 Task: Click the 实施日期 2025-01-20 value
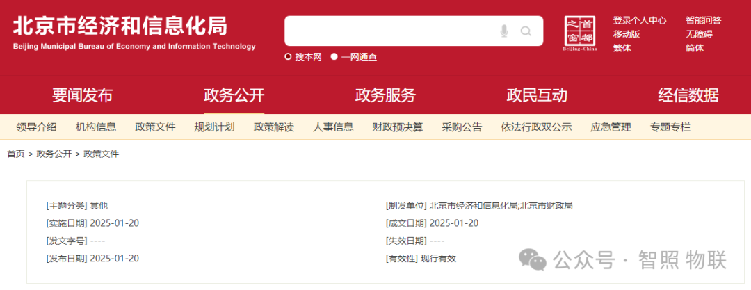click(115, 223)
